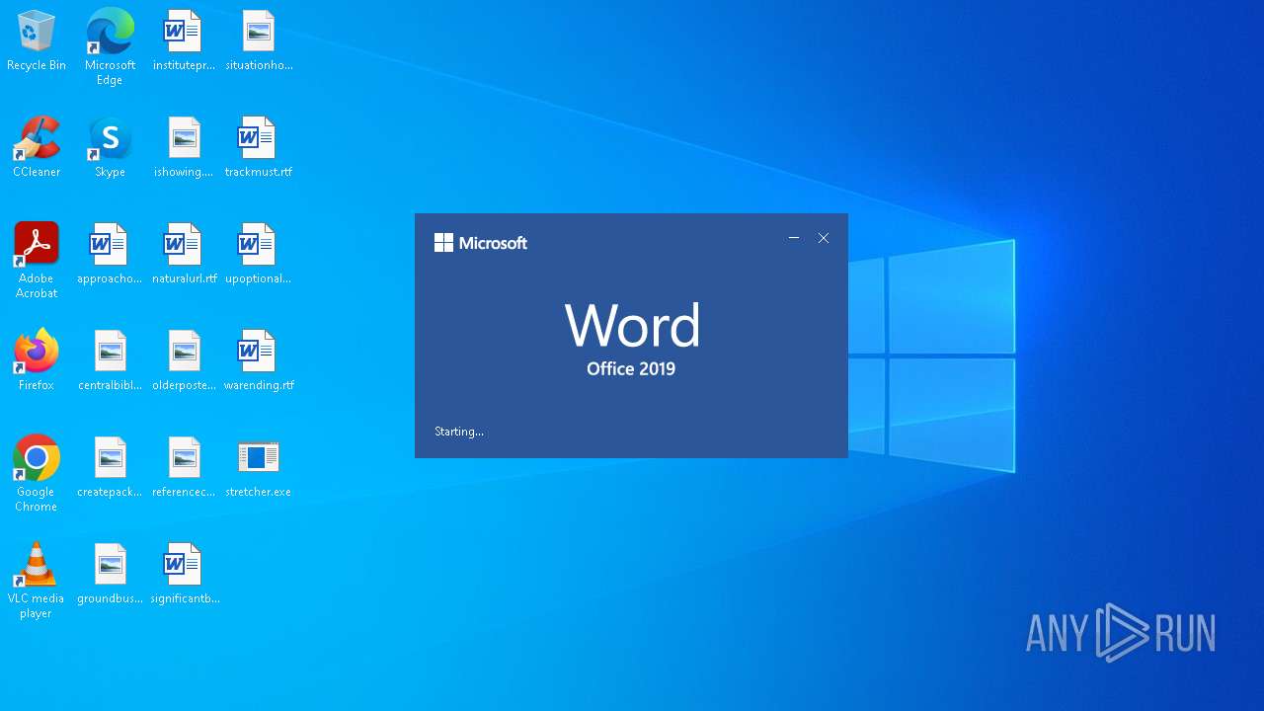Launch the Skype desktop shortcut
Viewport: 1264px width, 711px height.
coord(110,147)
